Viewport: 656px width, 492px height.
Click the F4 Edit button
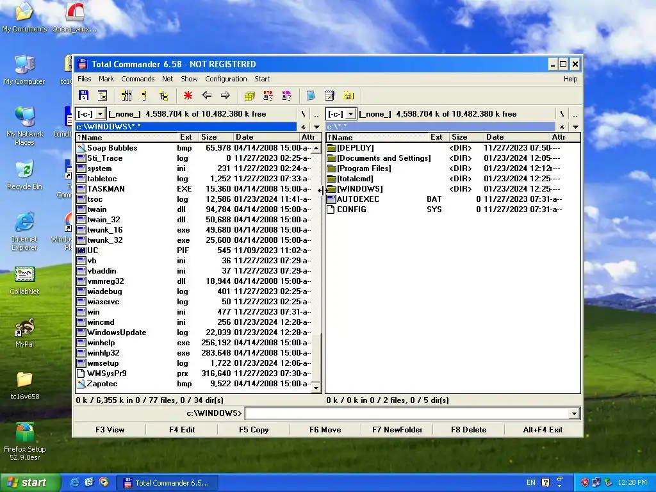pos(181,430)
